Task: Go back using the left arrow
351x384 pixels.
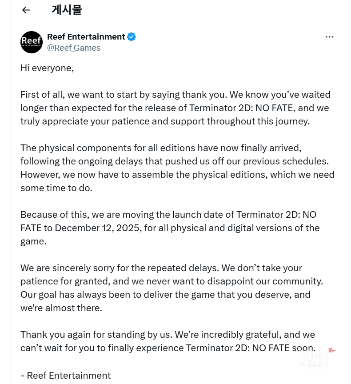Action: tap(26, 10)
